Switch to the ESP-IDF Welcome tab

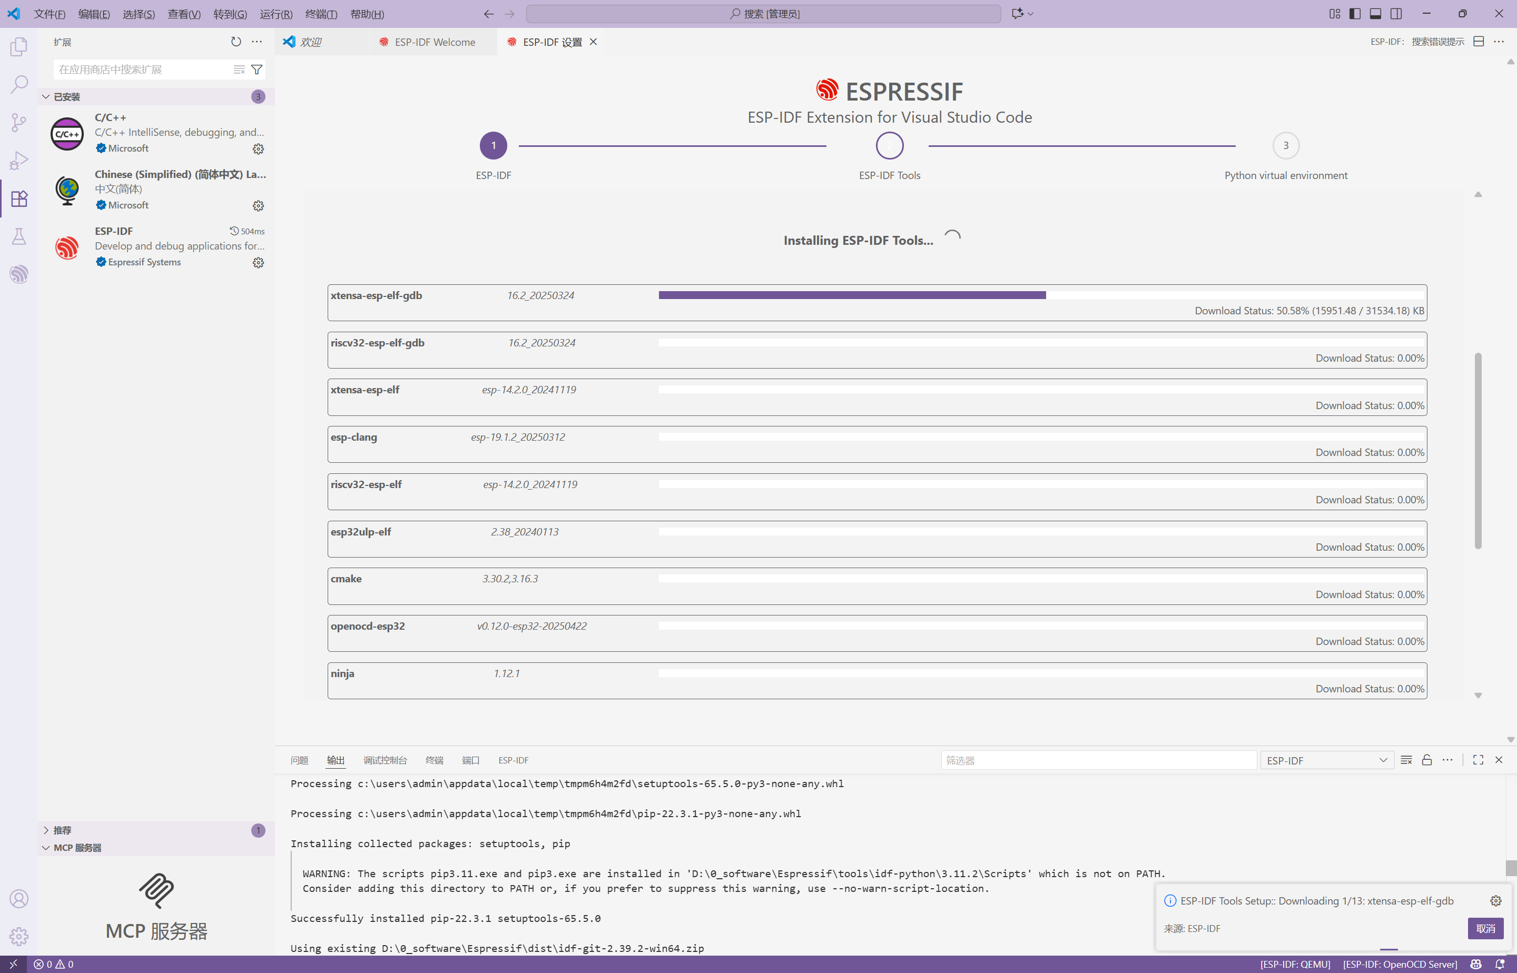click(434, 42)
